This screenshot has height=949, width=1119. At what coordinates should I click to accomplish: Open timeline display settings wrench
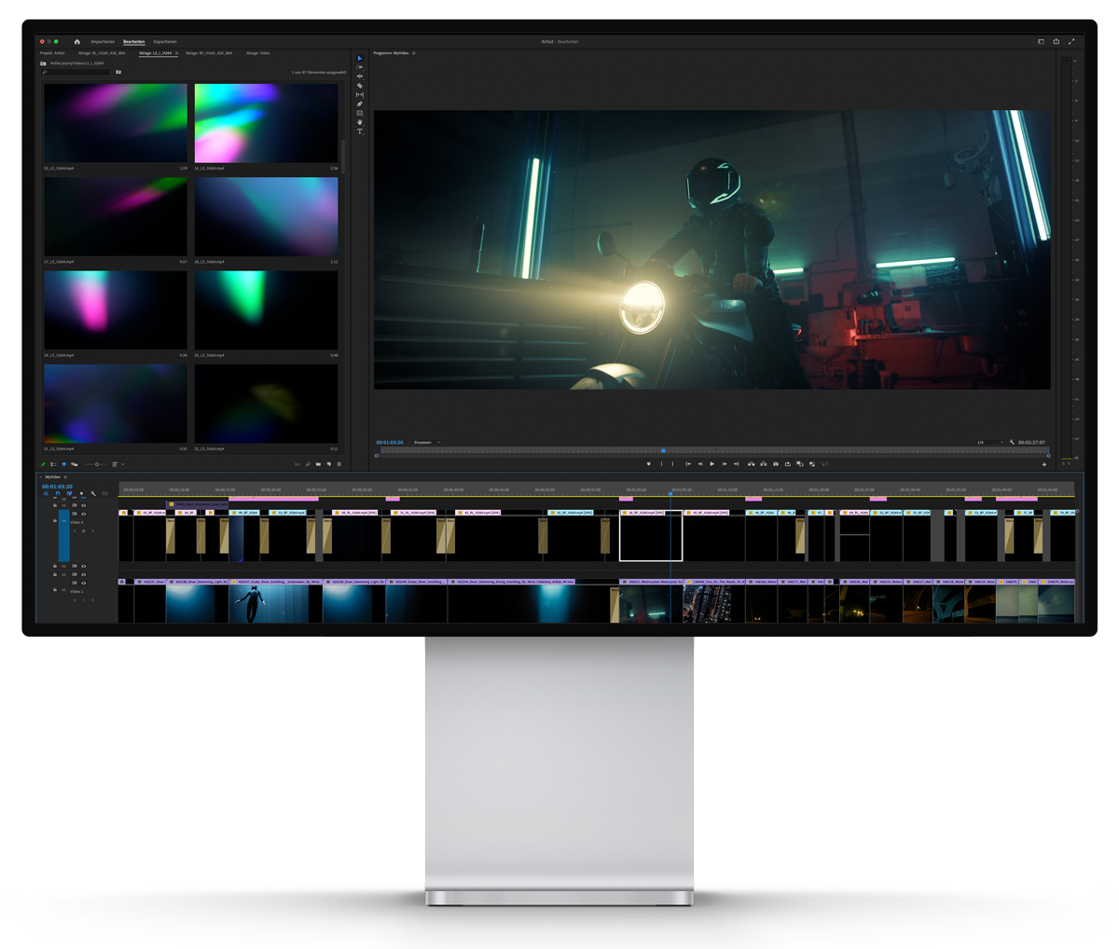(93, 494)
